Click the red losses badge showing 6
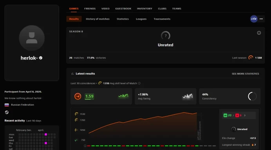 pos(238,115)
